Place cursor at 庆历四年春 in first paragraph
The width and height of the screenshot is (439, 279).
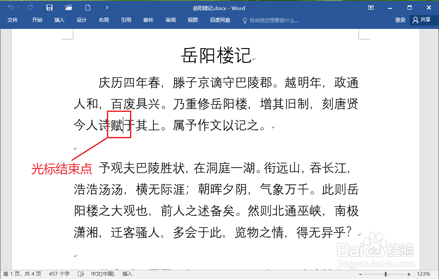coord(129,83)
